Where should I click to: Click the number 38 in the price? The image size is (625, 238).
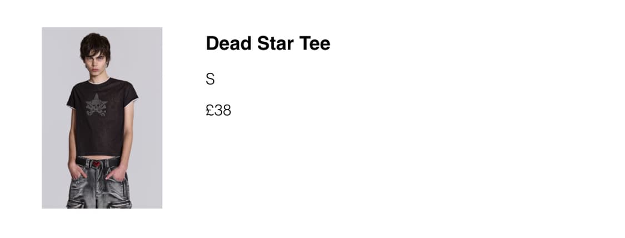pos(223,111)
